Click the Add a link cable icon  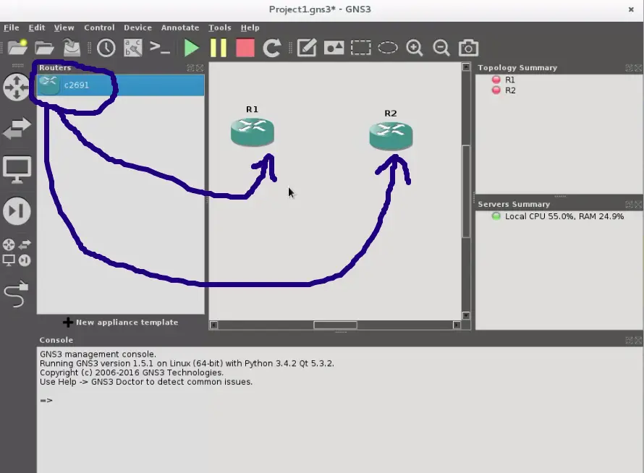click(x=17, y=294)
